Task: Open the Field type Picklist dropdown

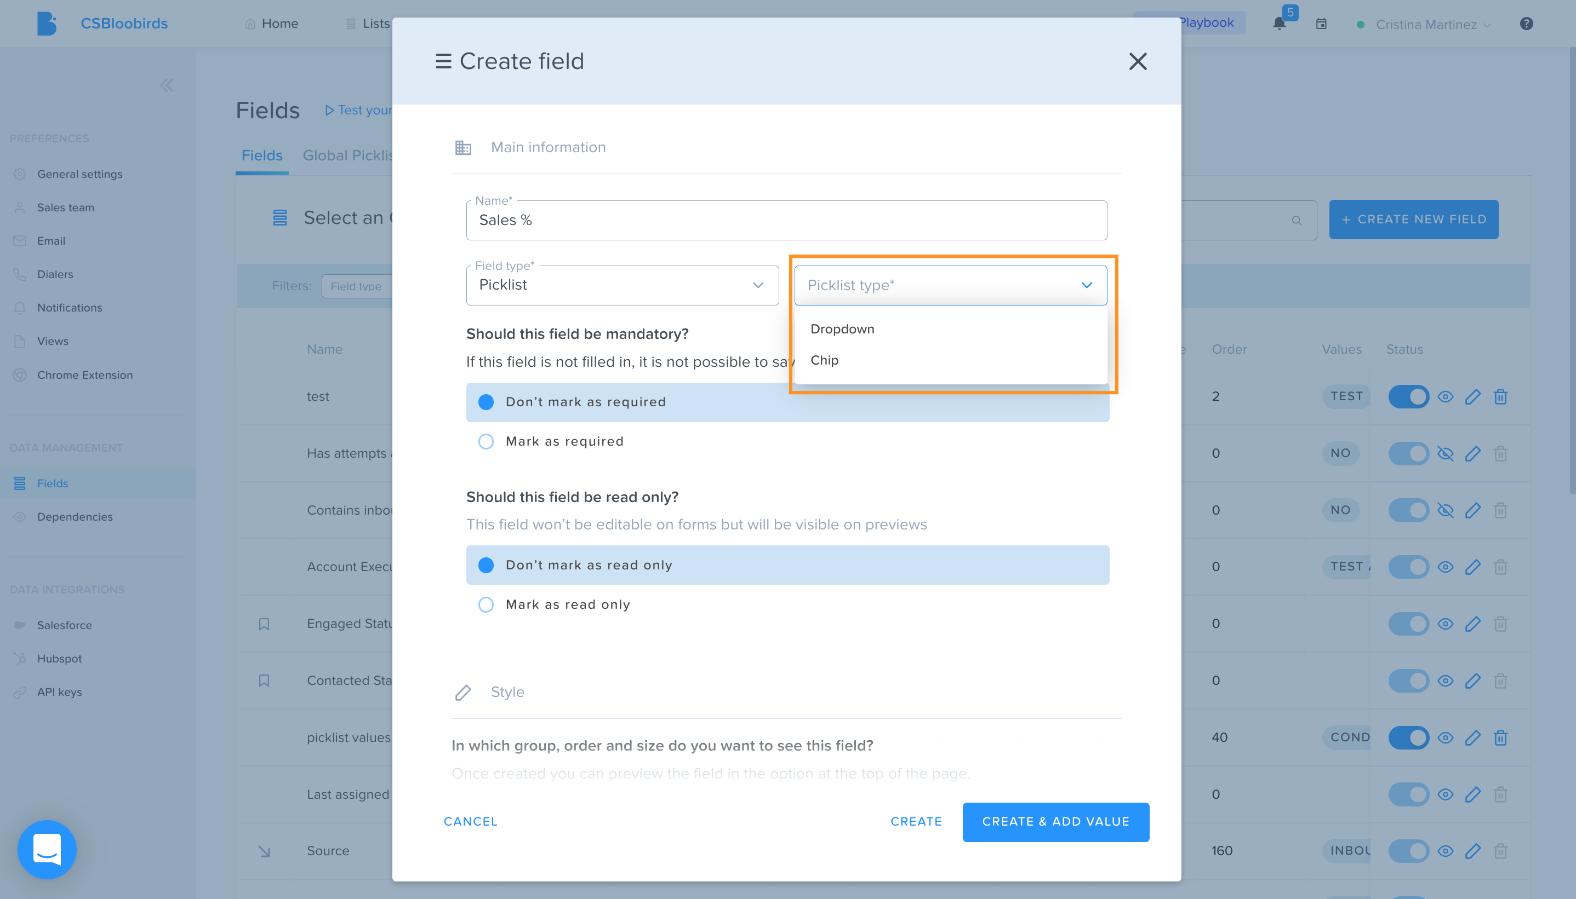Action: click(622, 285)
